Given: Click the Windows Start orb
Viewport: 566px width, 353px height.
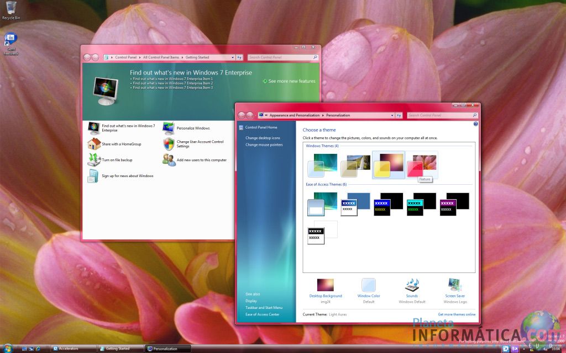Looking at the screenshot, I should pos(7,349).
